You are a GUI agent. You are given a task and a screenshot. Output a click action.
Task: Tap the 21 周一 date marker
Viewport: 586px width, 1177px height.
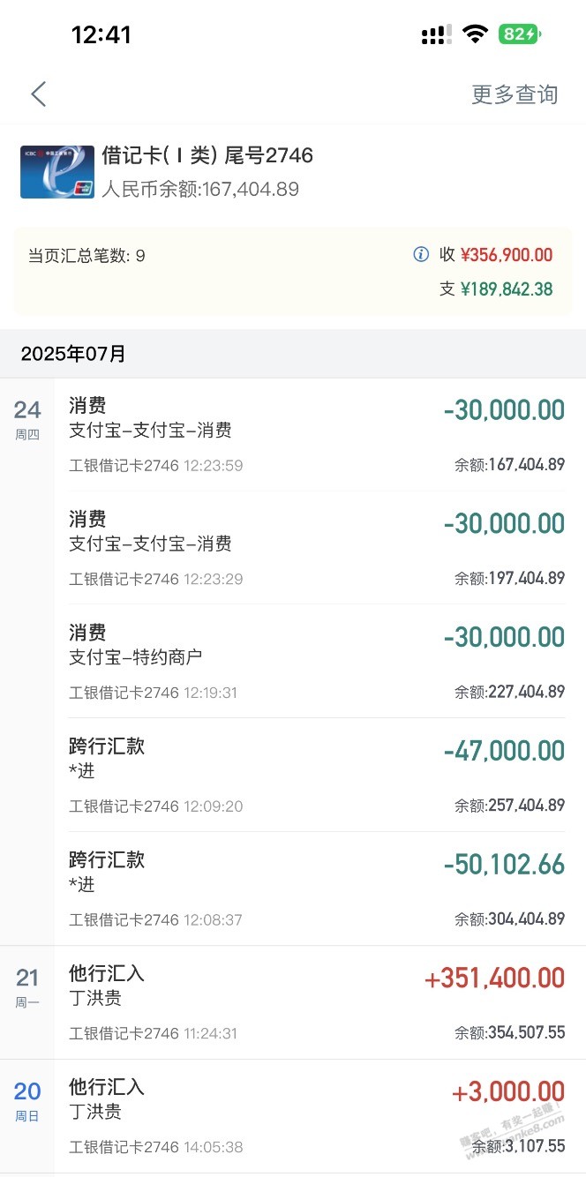27,987
